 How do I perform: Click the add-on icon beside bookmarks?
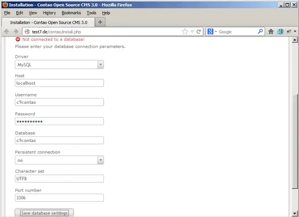[289, 32]
